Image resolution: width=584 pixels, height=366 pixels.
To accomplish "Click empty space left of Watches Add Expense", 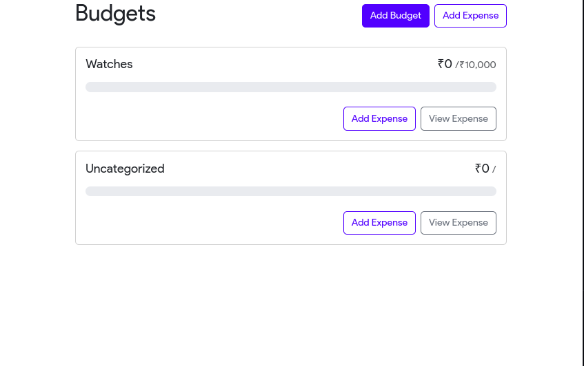I will pos(207,118).
